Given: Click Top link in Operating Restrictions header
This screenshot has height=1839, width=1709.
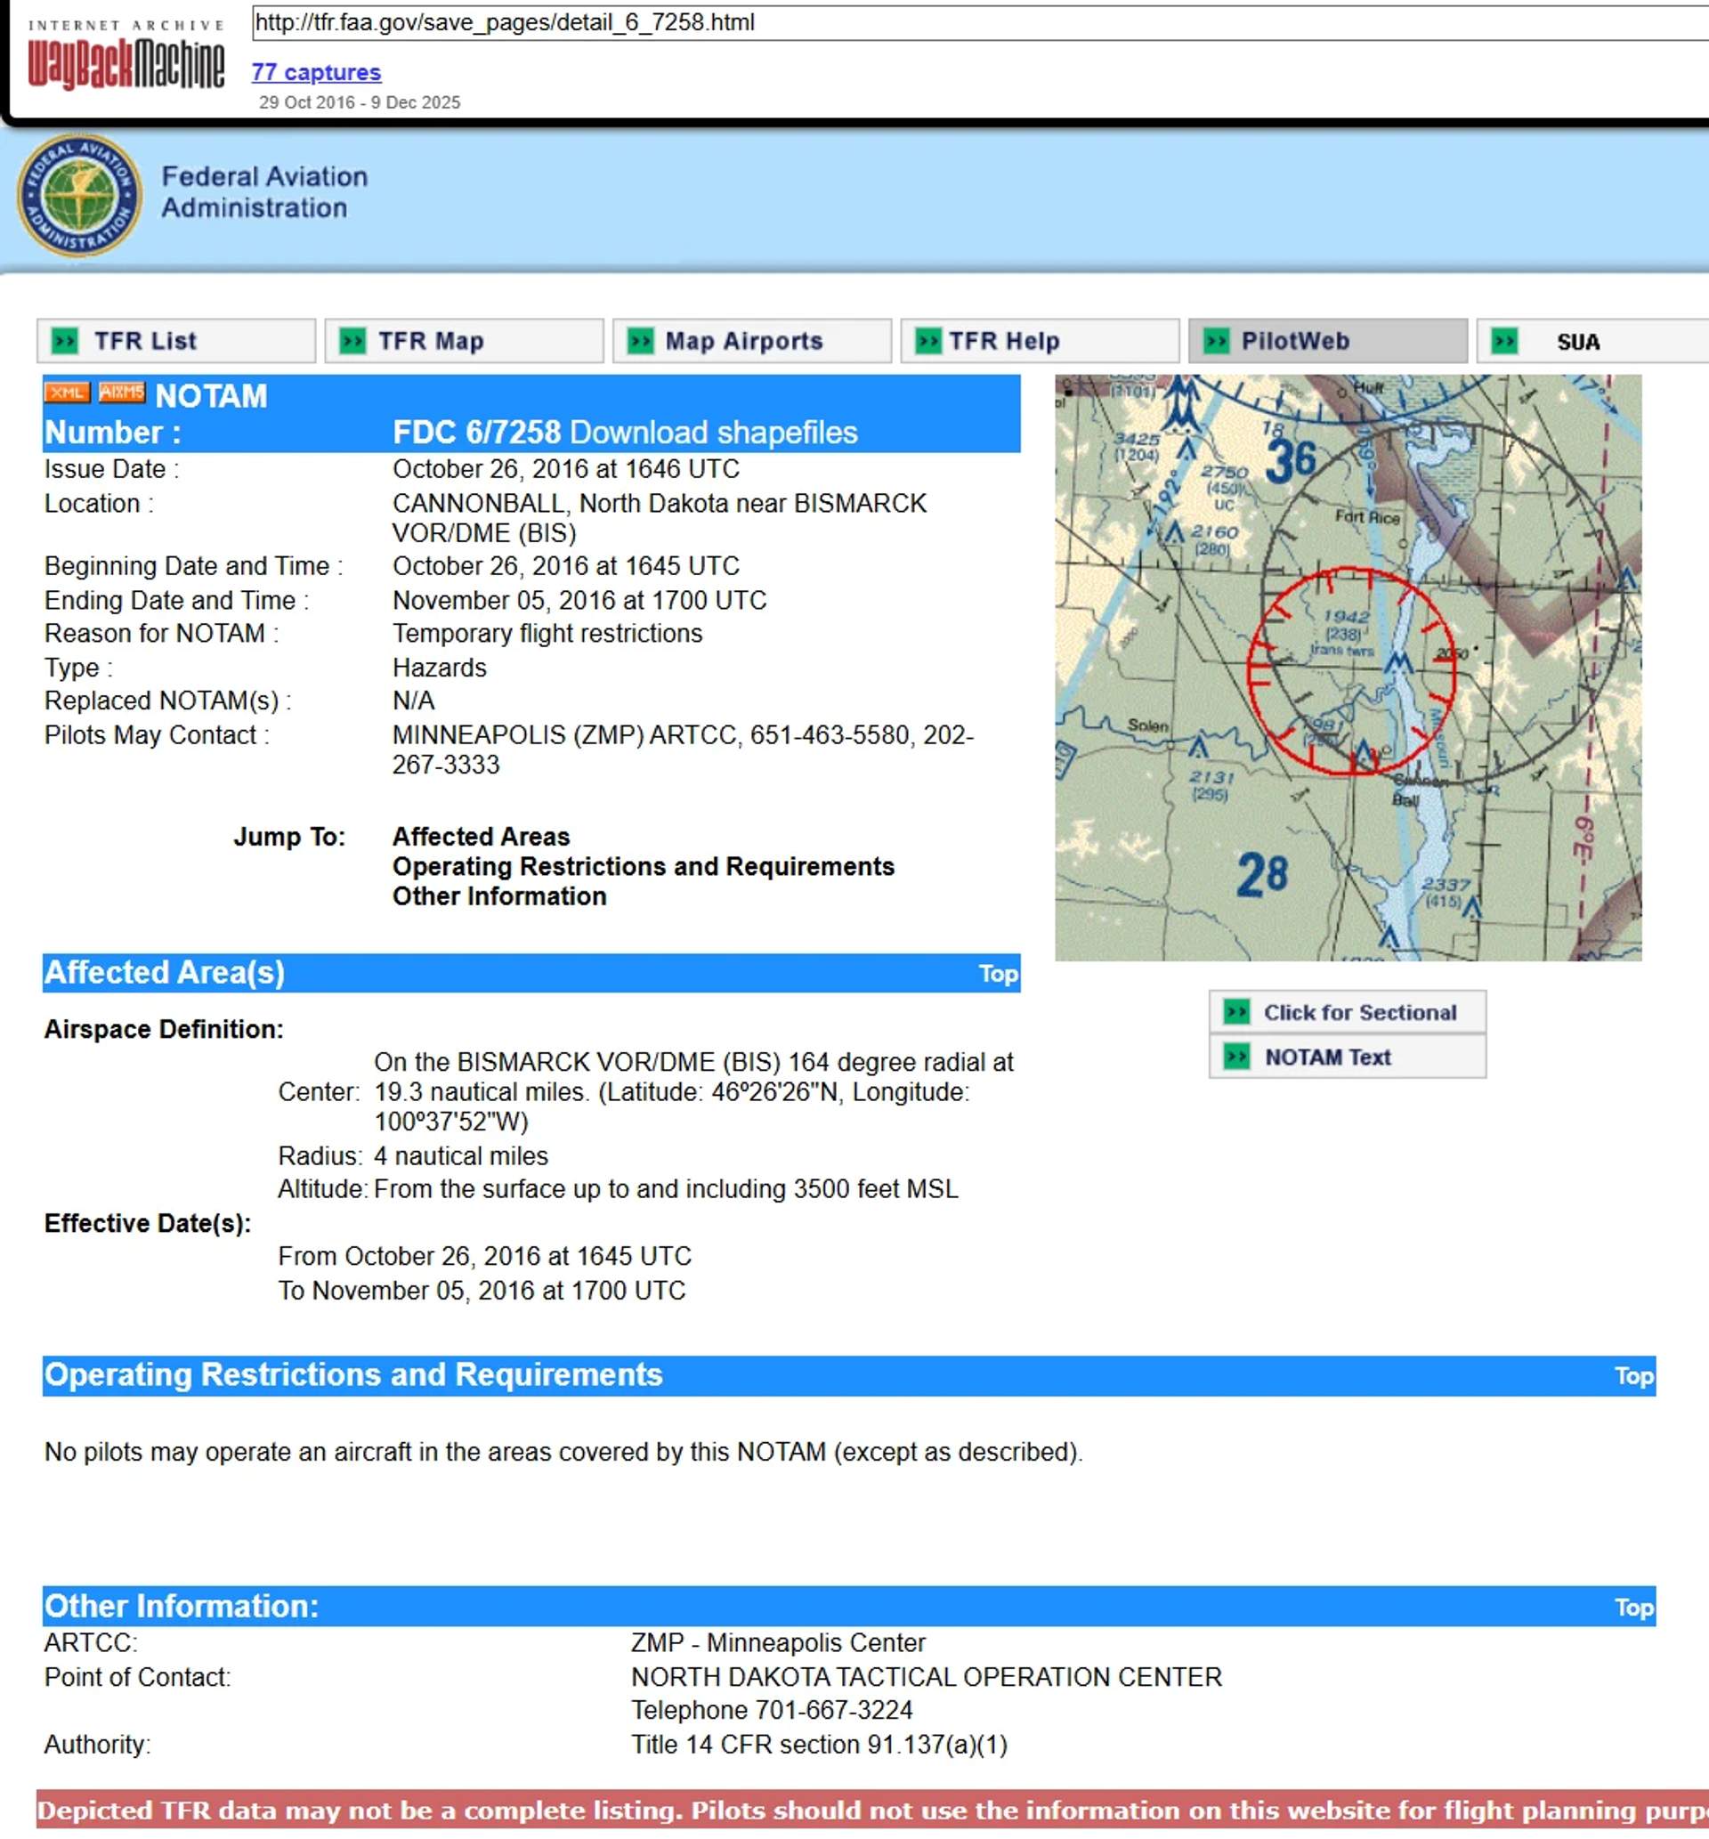Looking at the screenshot, I should [x=1634, y=1377].
